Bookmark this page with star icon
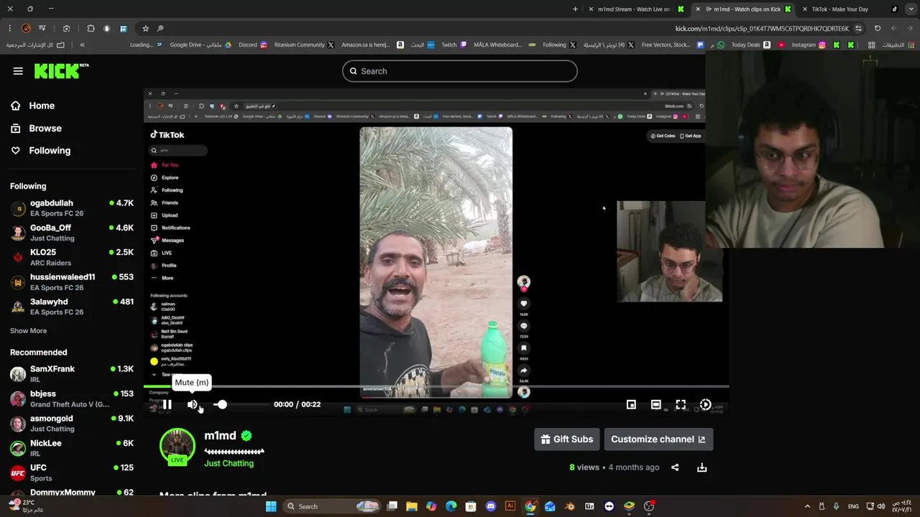Viewport: 920px width, 517px height. (145, 29)
